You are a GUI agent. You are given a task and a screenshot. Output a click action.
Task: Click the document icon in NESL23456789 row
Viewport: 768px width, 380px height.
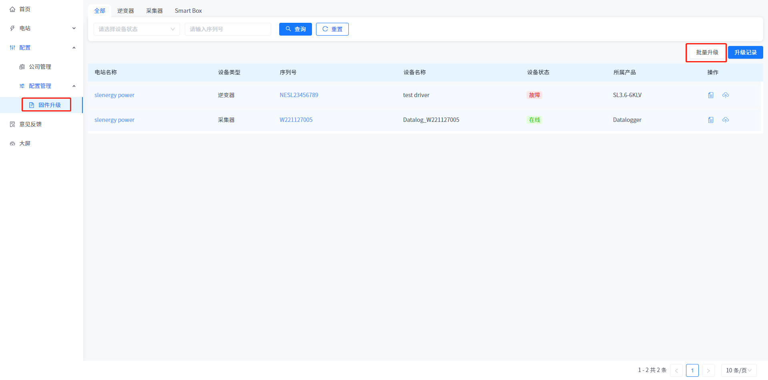tap(711, 95)
